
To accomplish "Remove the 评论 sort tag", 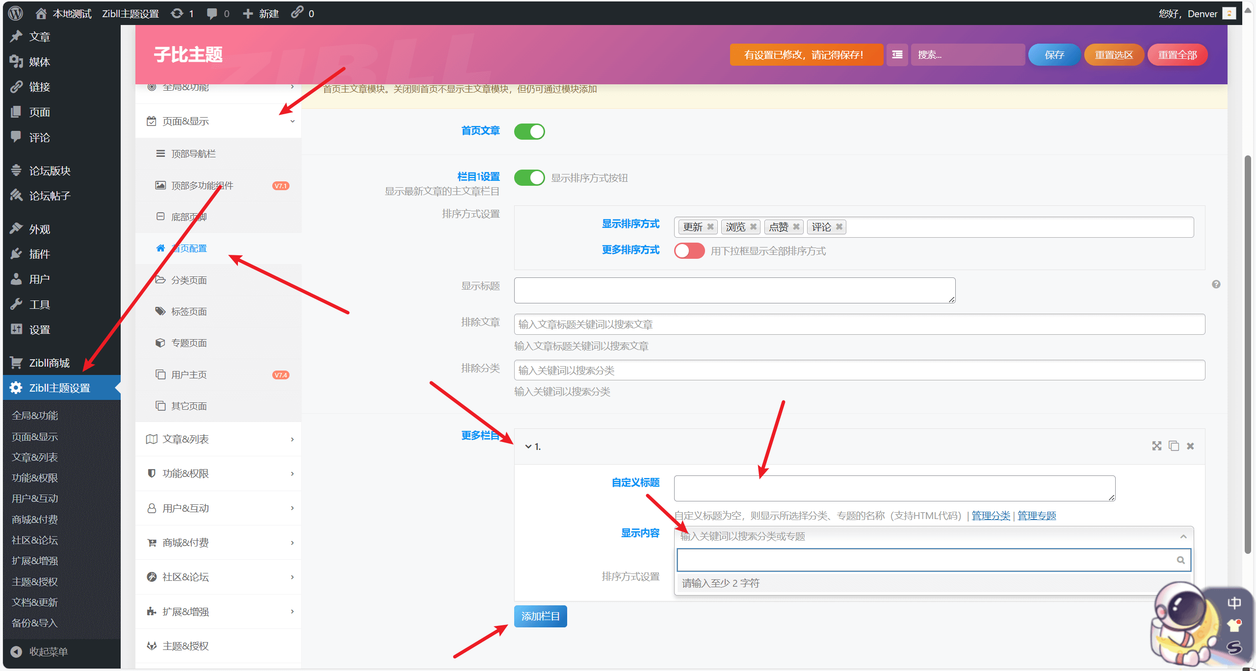I will (x=839, y=226).
